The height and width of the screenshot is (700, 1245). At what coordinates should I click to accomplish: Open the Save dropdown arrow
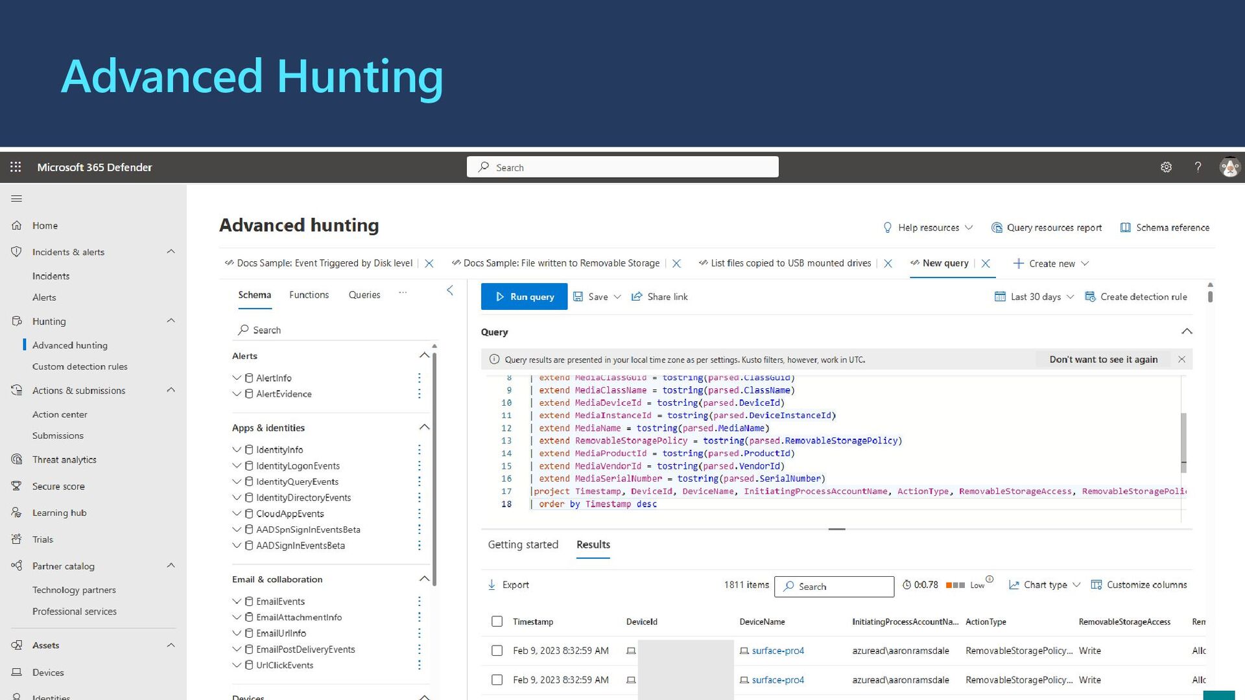(x=617, y=297)
